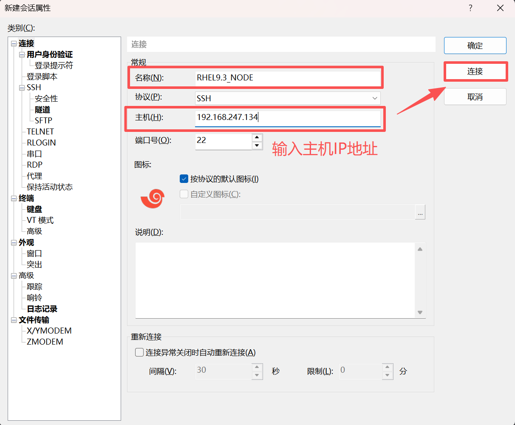Click the 说明 text area
This screenshot has width=515, height=425.
coord(275,280)
